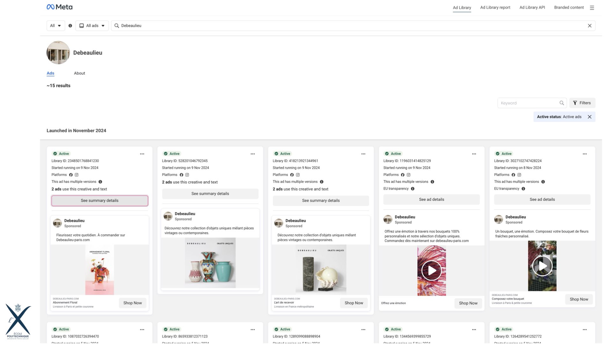Remove the Active status filter chip
This screenshot has width=612, height=344.
[590, 117]
